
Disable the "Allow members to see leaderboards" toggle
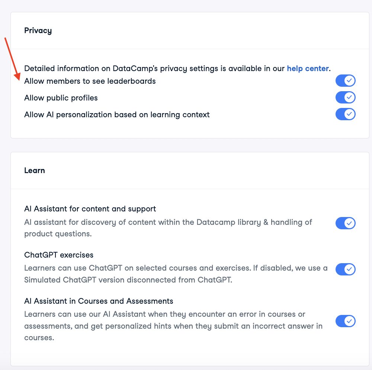345,80
